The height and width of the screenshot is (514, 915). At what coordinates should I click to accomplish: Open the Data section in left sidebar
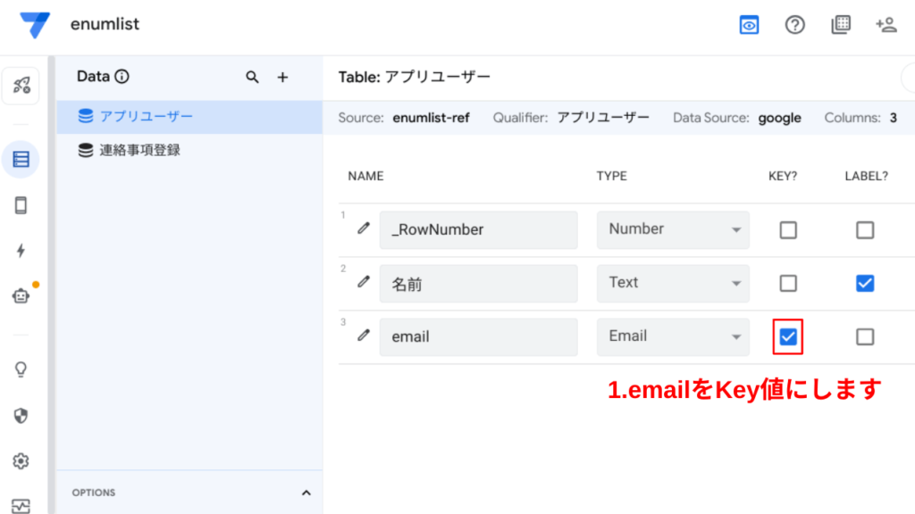21,160
